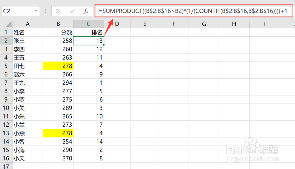Screen dimensions: 295x169
Task: Select column B header
Action: 58,24
